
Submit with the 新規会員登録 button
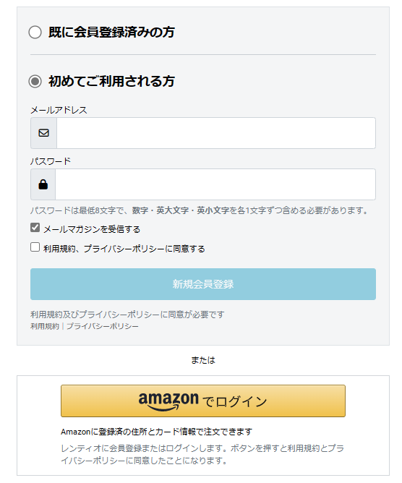point(203,284)
